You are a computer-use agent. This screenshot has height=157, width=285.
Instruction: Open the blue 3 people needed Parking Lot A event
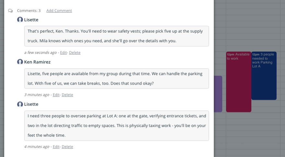pyautogui.click(x=264, y=76)
